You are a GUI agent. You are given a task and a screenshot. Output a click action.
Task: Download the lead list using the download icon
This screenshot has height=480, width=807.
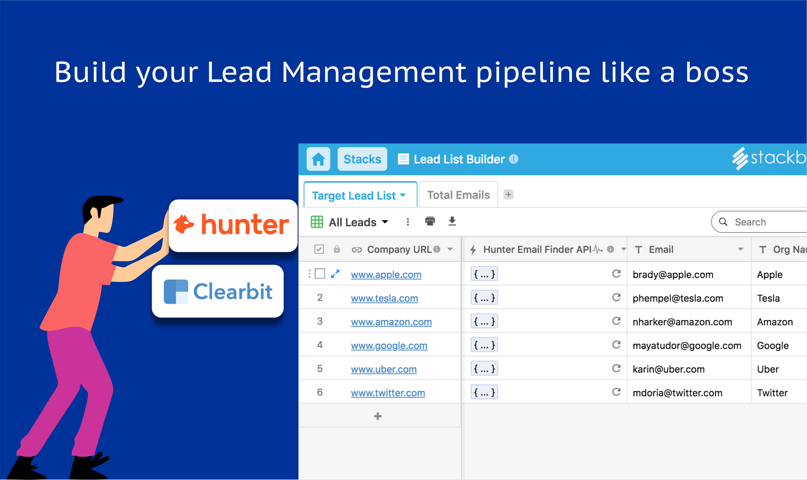[452, 221]
